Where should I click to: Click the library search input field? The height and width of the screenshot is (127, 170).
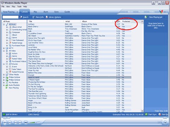[11, 17]
